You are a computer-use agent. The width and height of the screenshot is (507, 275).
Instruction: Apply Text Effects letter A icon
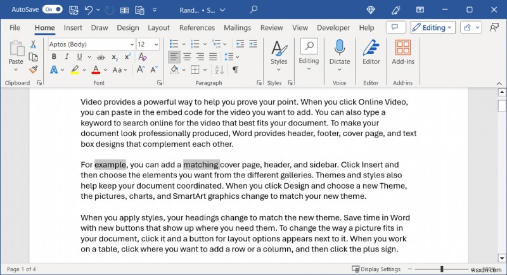click(x=54, y=70)
